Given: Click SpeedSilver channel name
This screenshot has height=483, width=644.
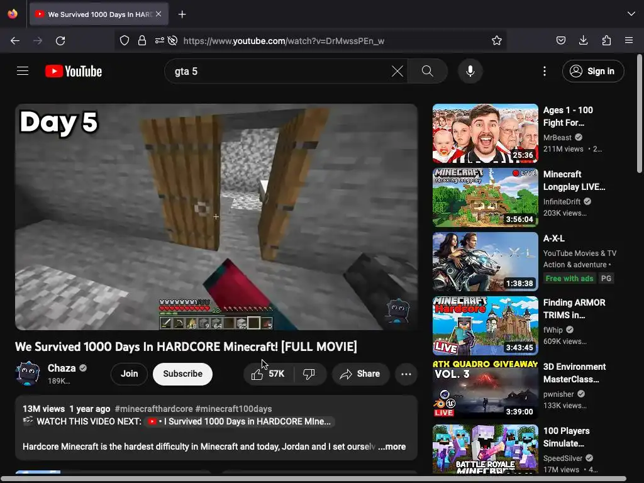Looking at the screenshot, I should pyautogui.click(x=563, y=458).
